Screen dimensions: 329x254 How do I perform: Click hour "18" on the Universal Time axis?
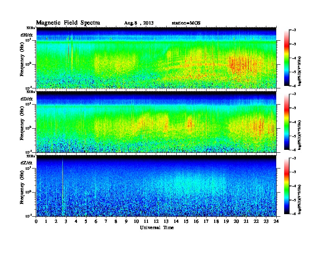216,221
